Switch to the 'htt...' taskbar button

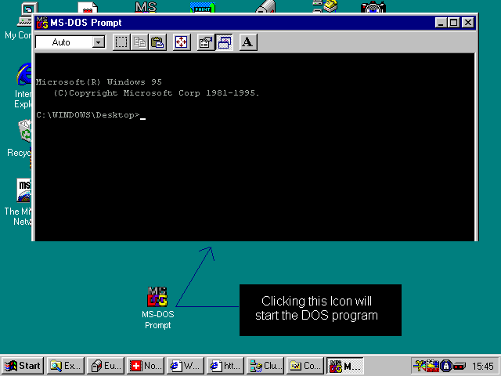225,366
